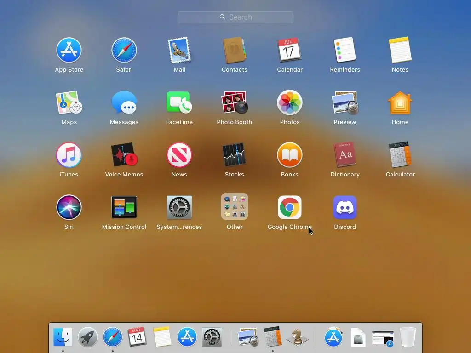Launch Photo Booth
471x353 pixels.
pos(234,102)
